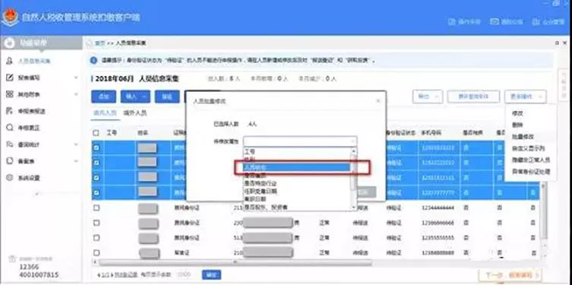Switch to the 境内人员 tab

click(x=105, y=113)
